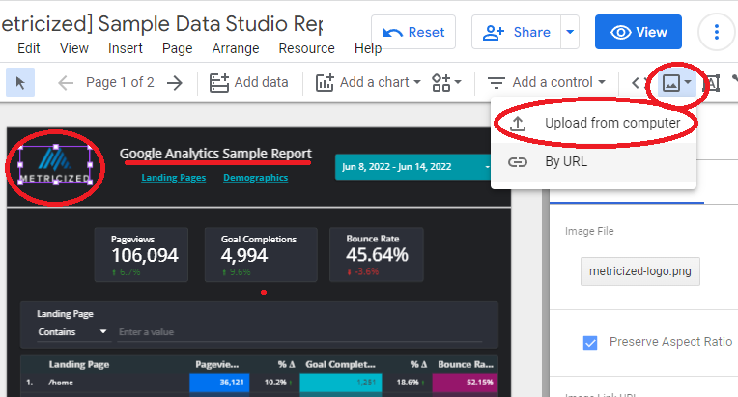Click the Share button
The width and height of the screenshot is (738, 397).
click(517, 32)
